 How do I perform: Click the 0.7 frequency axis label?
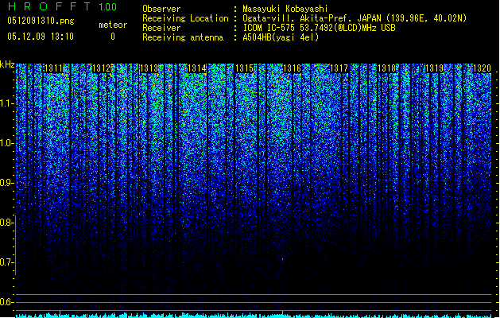6,262
